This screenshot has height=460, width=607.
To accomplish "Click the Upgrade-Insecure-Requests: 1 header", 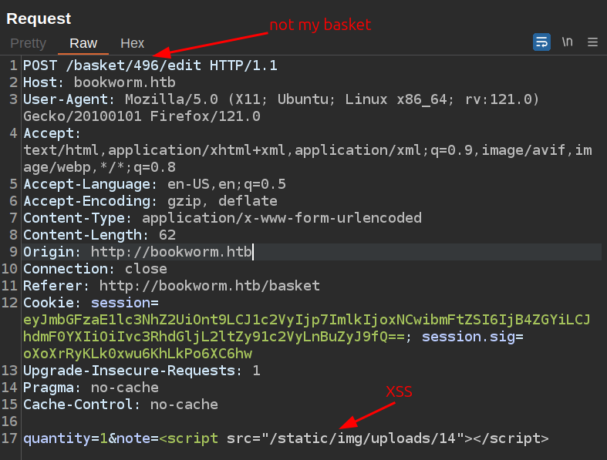I will (x=142, y=371).
